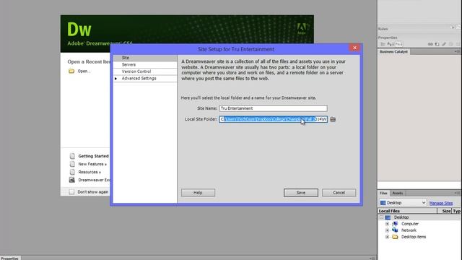Click the Size column header
Image resolution: width=462 pixels, height=260 pixels.
coord(445,211)
